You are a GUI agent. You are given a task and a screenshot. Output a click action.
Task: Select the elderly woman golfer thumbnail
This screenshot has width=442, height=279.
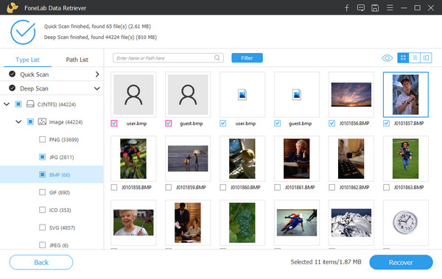click(x=133, y=222)
